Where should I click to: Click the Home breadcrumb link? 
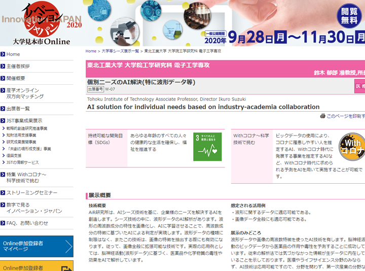pyautogui.click(x=91, y=51)
